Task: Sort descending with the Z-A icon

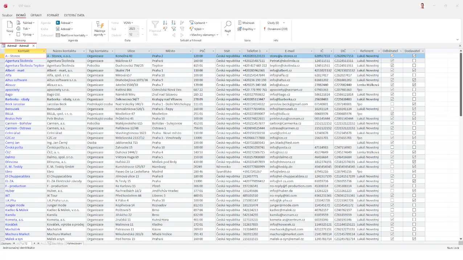Action: click(x=173, y=22)
